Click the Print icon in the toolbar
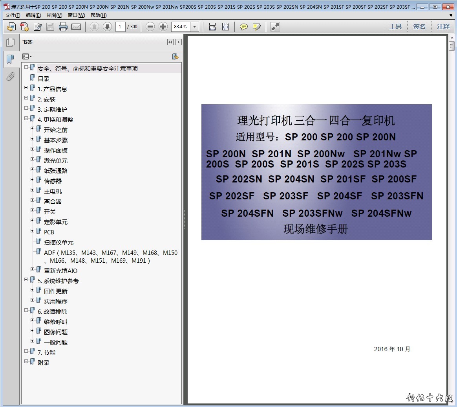 coord(63,27)
